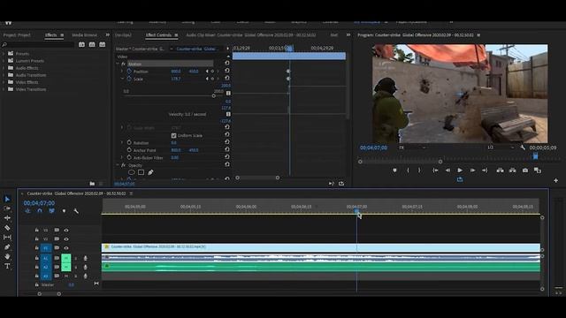Reset the Position parameter
The width and height of the screenshot is (566, 318).
[x=227, y=71]
